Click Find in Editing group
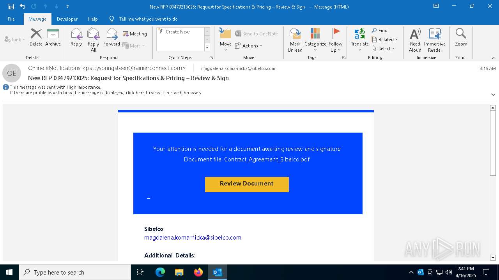Image resolution: width=499 pixels, height=280 pixels. point(380,30)
